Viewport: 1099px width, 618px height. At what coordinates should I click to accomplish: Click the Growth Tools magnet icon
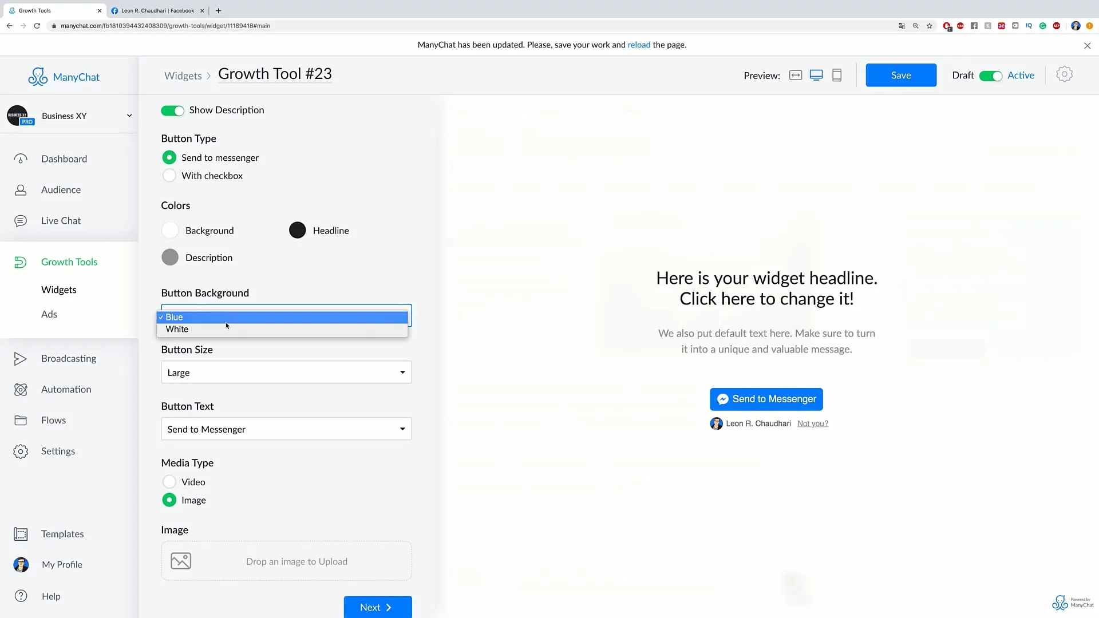point(21,262)
